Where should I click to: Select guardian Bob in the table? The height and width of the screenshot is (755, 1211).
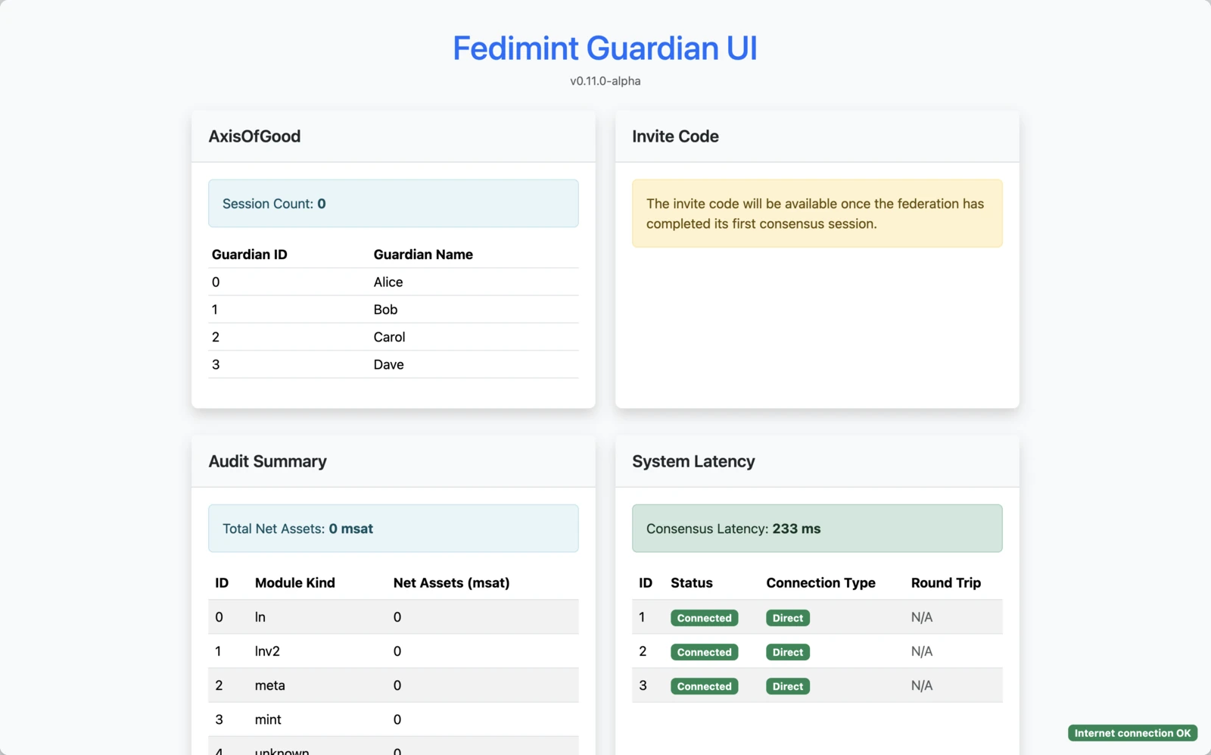point(385,309)
